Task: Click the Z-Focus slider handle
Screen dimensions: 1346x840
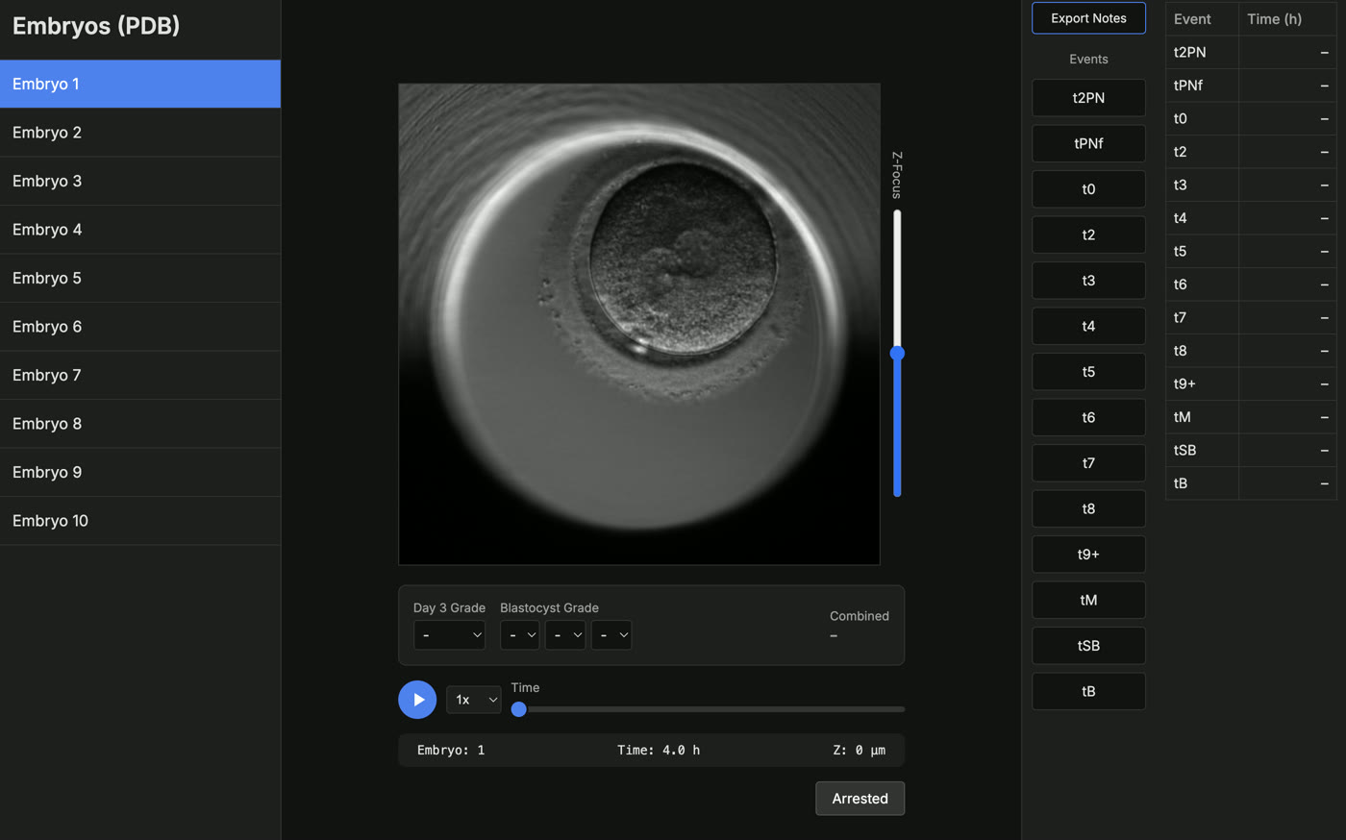Action: tap(897, 354)
